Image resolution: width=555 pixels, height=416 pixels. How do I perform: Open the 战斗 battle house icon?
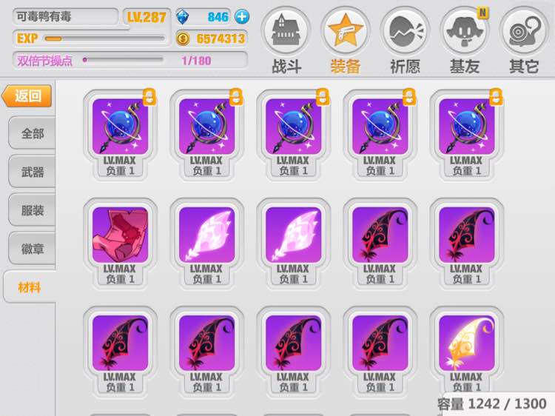click(286, 31)
